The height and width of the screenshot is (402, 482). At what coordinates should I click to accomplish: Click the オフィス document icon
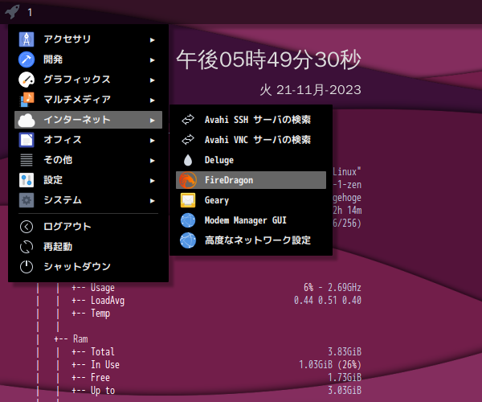(x=27, y=140)
